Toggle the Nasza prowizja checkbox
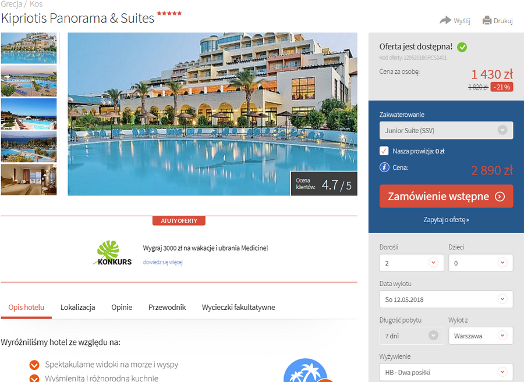 tap(384, 151)
